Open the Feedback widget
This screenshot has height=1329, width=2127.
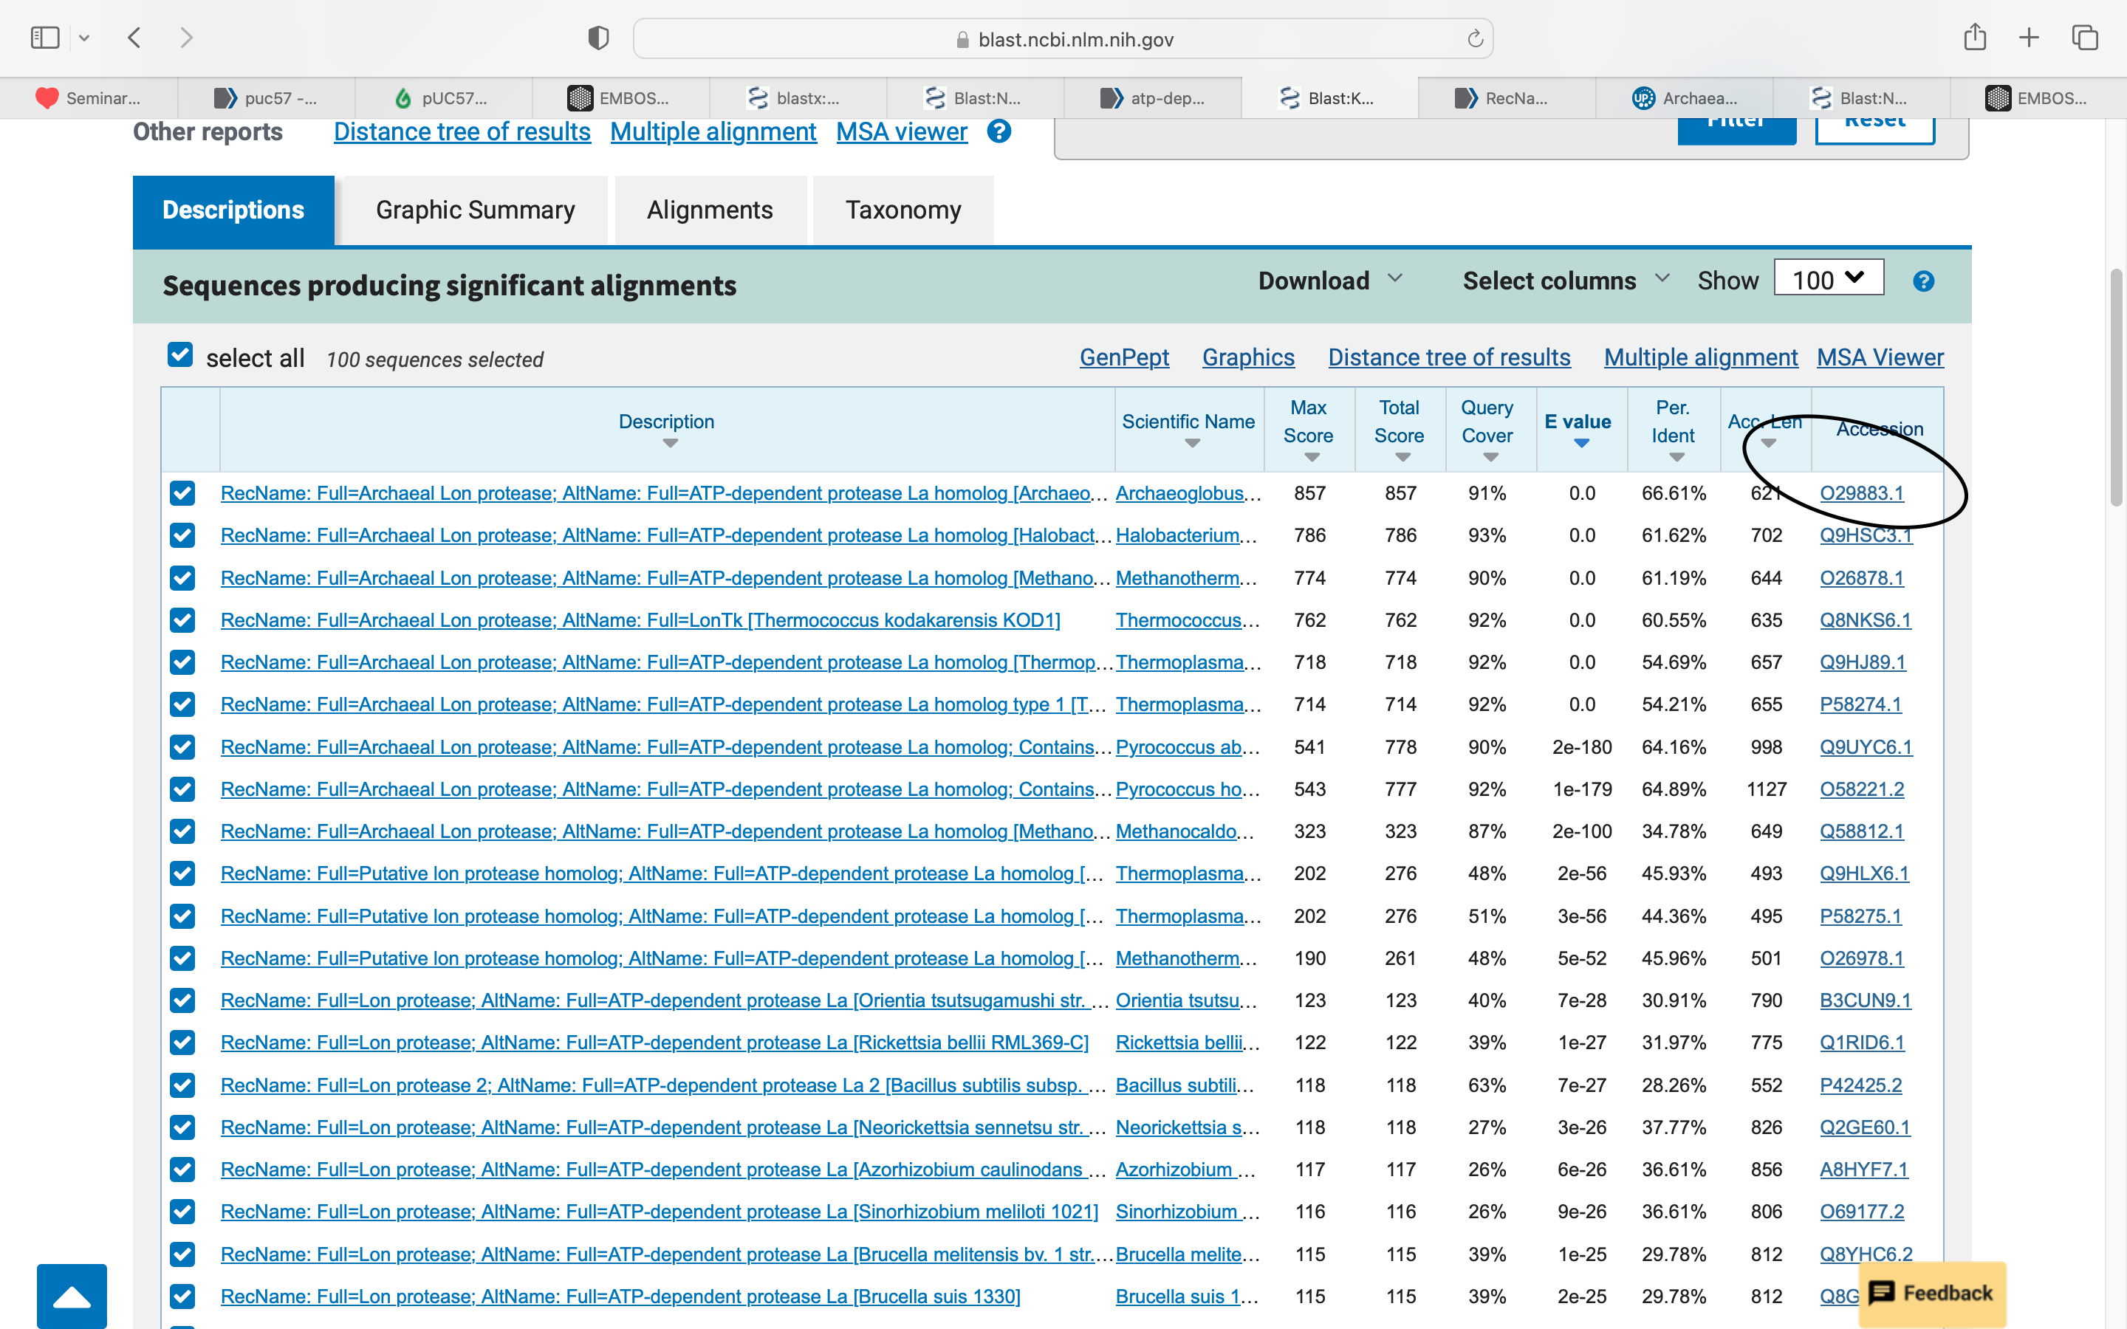point(1933,1293)
